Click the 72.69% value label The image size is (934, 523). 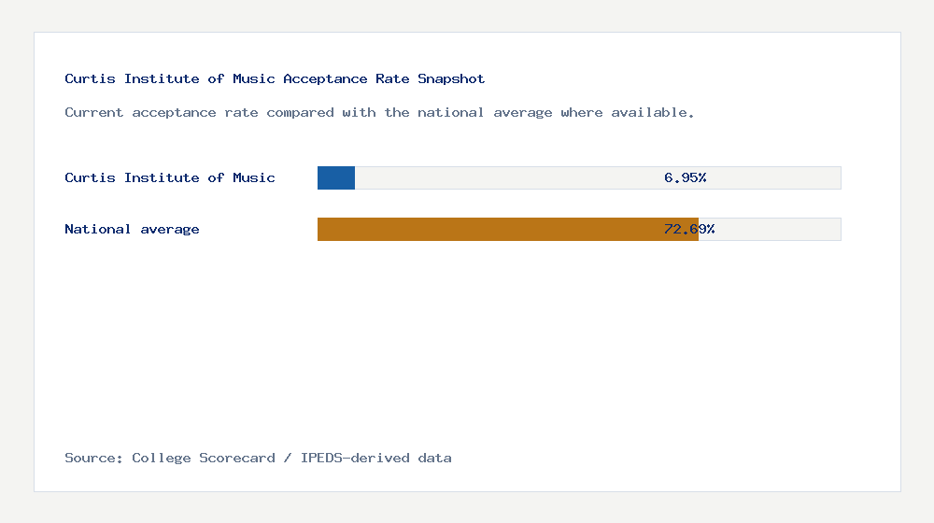tap(689, 230)
